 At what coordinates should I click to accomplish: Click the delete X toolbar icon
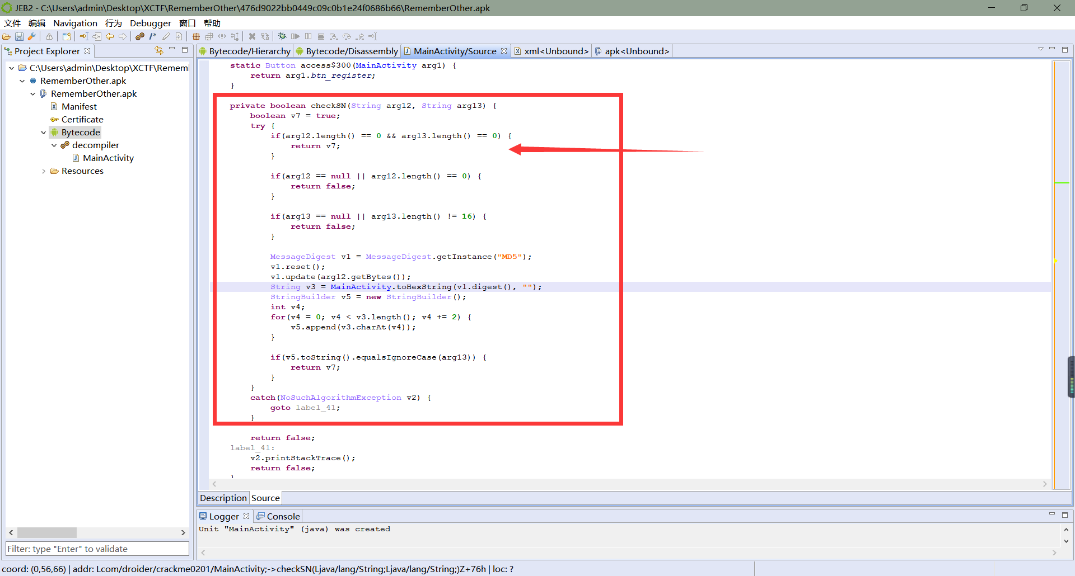click(x=252, y=36)
